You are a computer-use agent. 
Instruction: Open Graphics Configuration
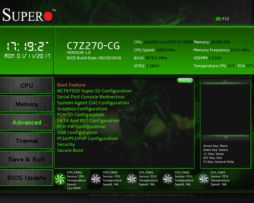pyautogui.click(x=82, y=109)
